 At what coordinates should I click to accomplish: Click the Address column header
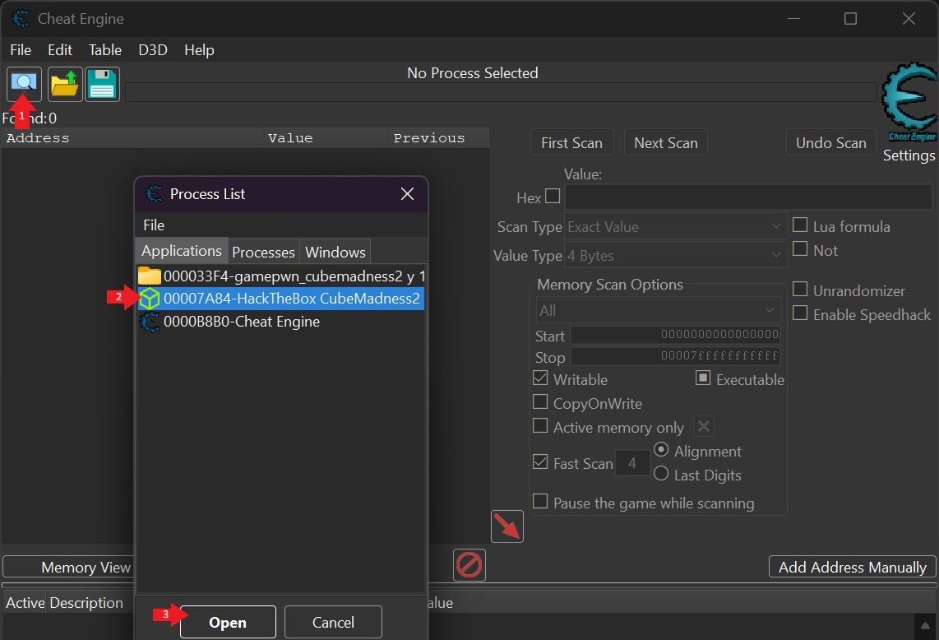click(132, 138)
